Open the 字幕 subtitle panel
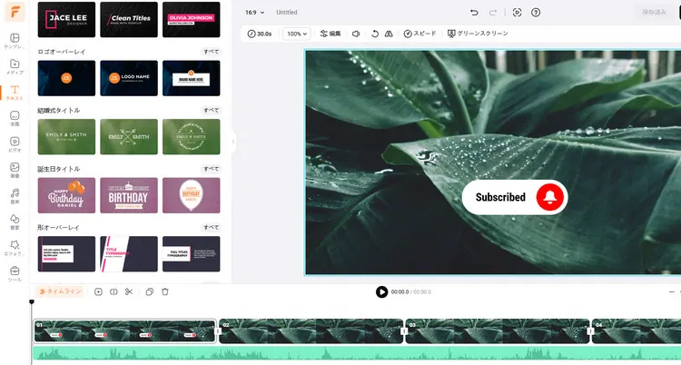 coord(15,119)
